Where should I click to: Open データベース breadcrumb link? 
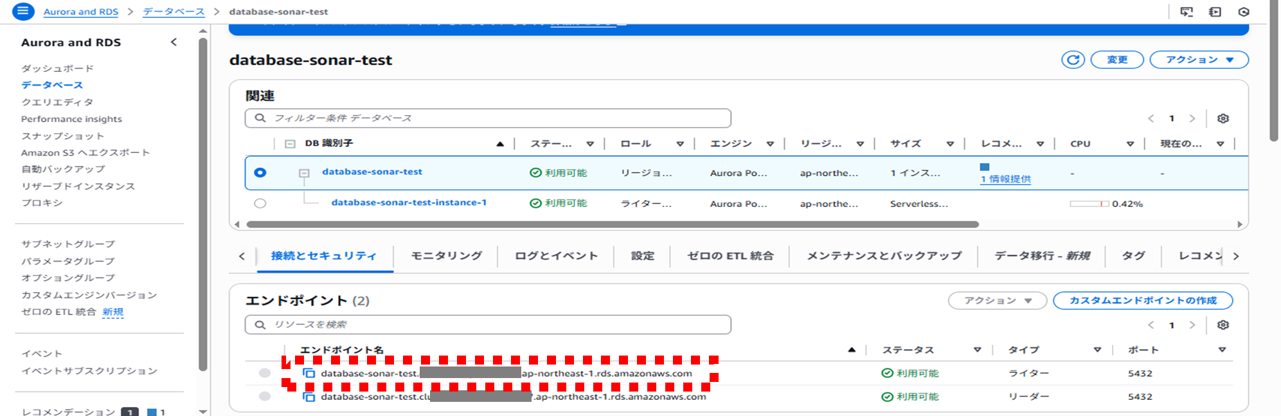pyautogui.click(x=174, y=12)
